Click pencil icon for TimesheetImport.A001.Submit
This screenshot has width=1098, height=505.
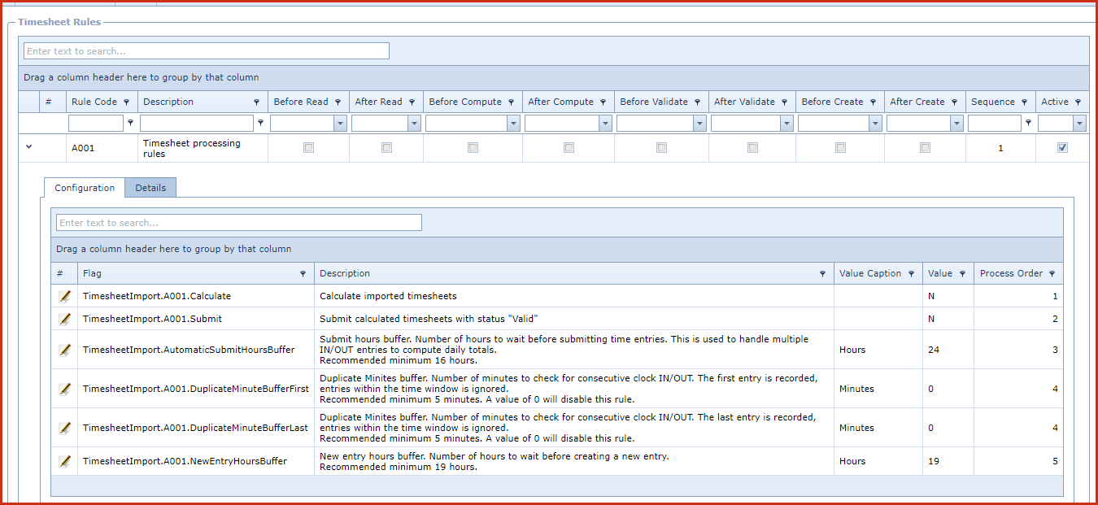click(x=65, y=320)
